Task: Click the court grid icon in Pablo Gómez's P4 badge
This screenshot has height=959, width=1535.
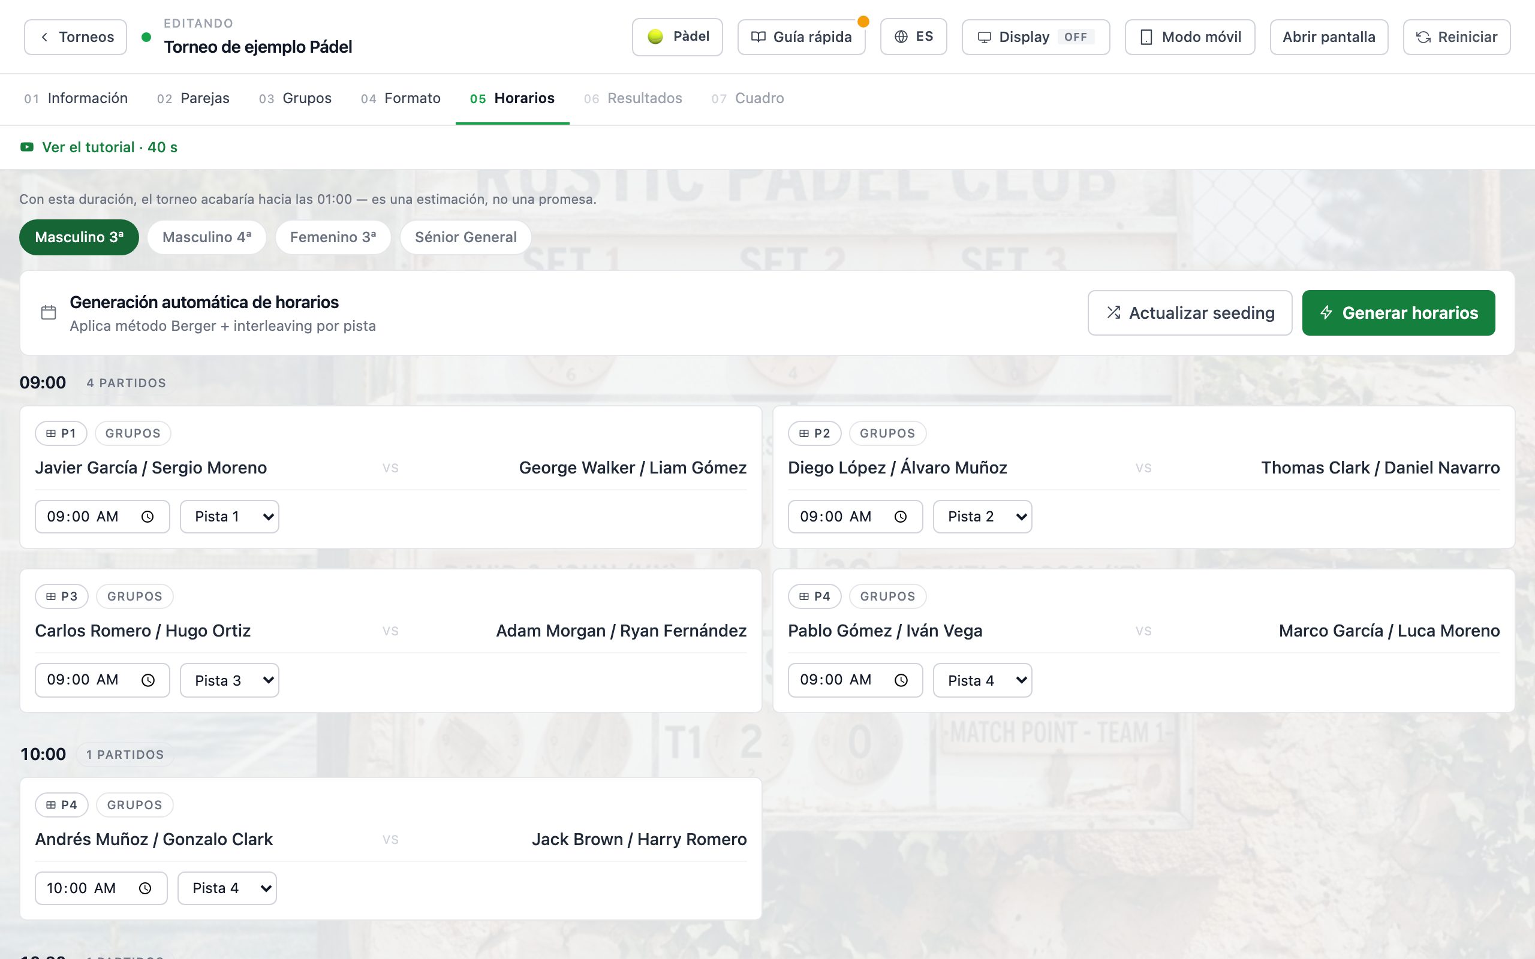Action: point(803,596)
